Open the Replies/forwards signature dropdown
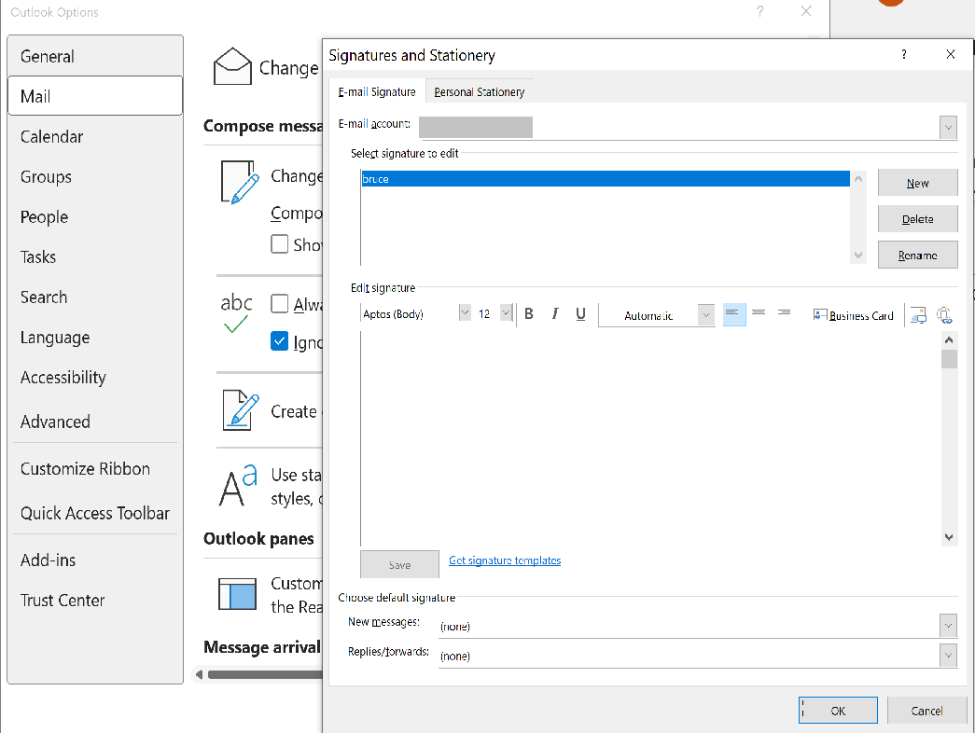Image resolution: width=975 pixels, height=733 pixels. [x=948, y=656]
